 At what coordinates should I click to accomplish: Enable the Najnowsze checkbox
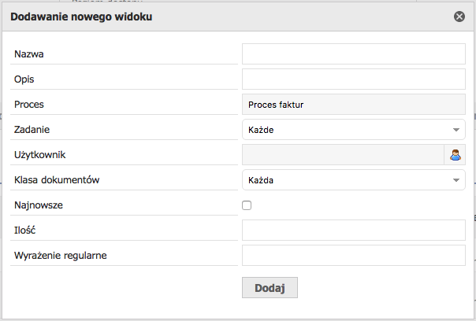[247, 205]
